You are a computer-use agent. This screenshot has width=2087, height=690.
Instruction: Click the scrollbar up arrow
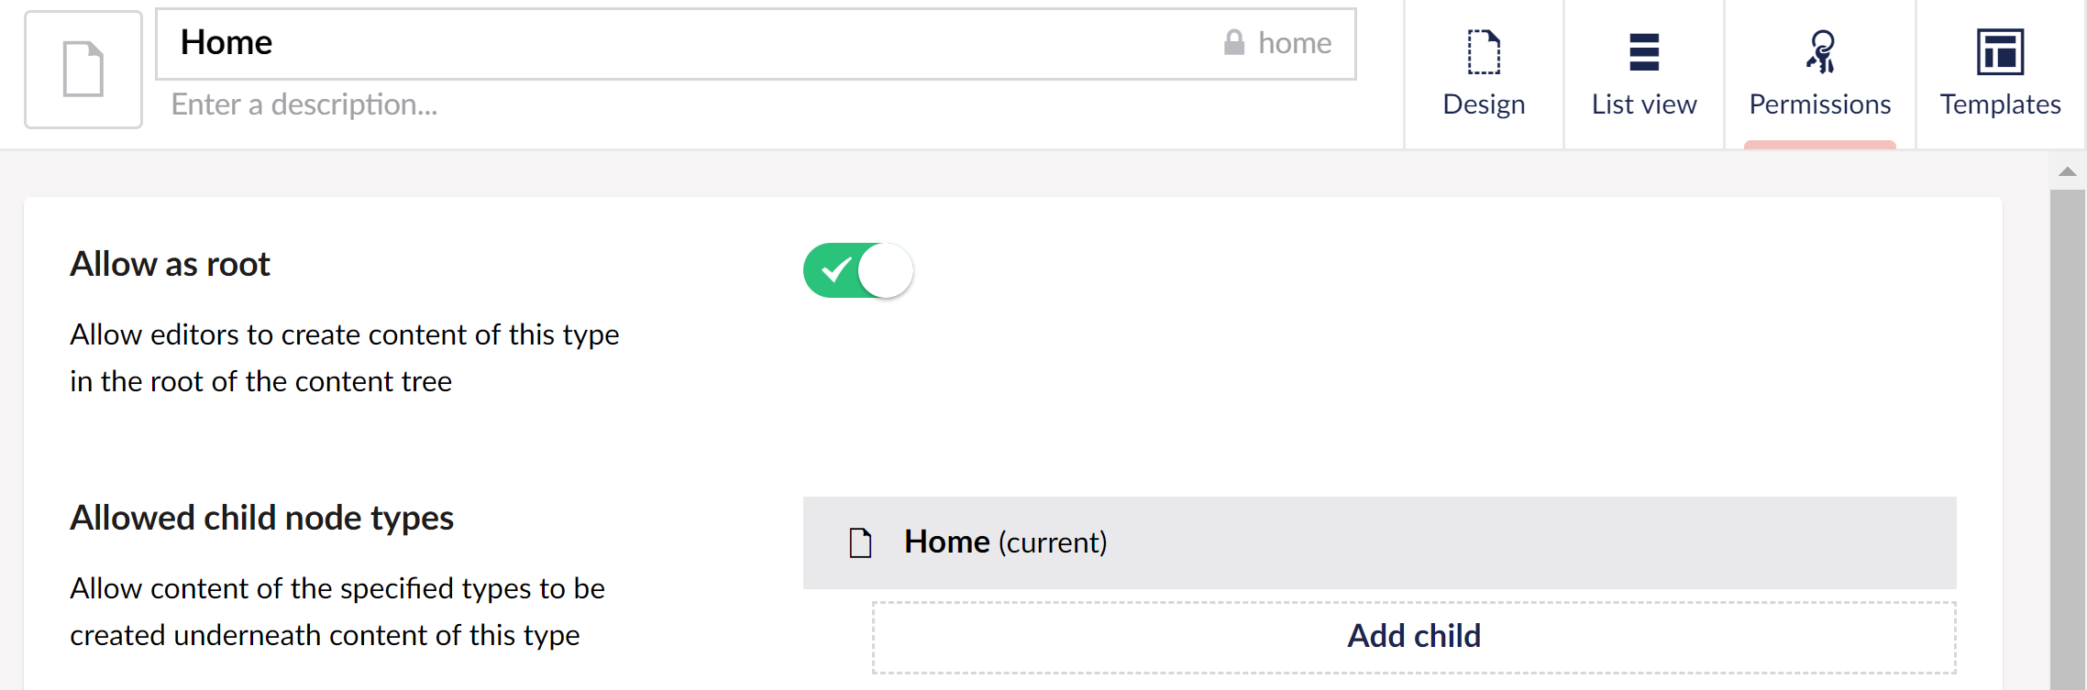[2067, 171]
